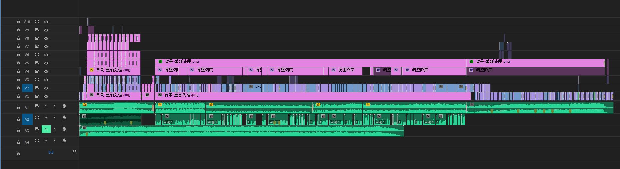
Task: Mute audio track A1
Action: (x=46, y=106)
